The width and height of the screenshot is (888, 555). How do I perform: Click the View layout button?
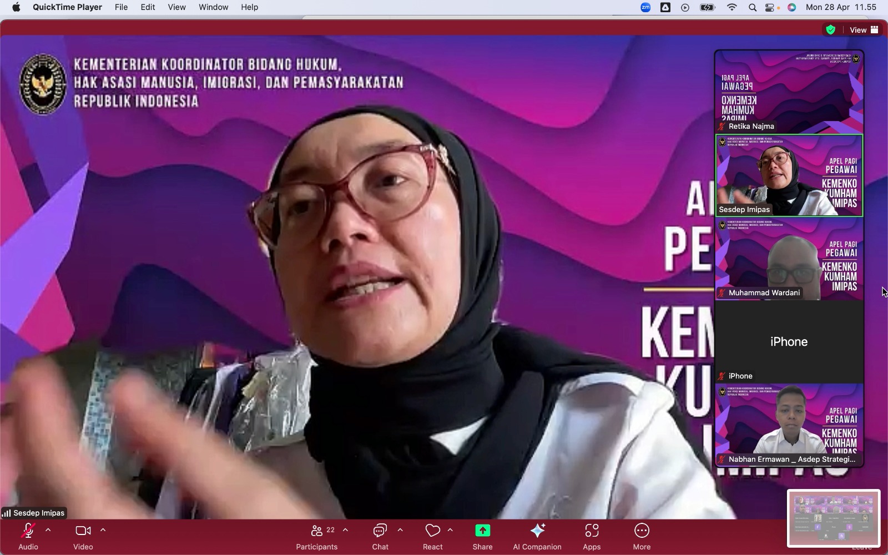[864, 30]
